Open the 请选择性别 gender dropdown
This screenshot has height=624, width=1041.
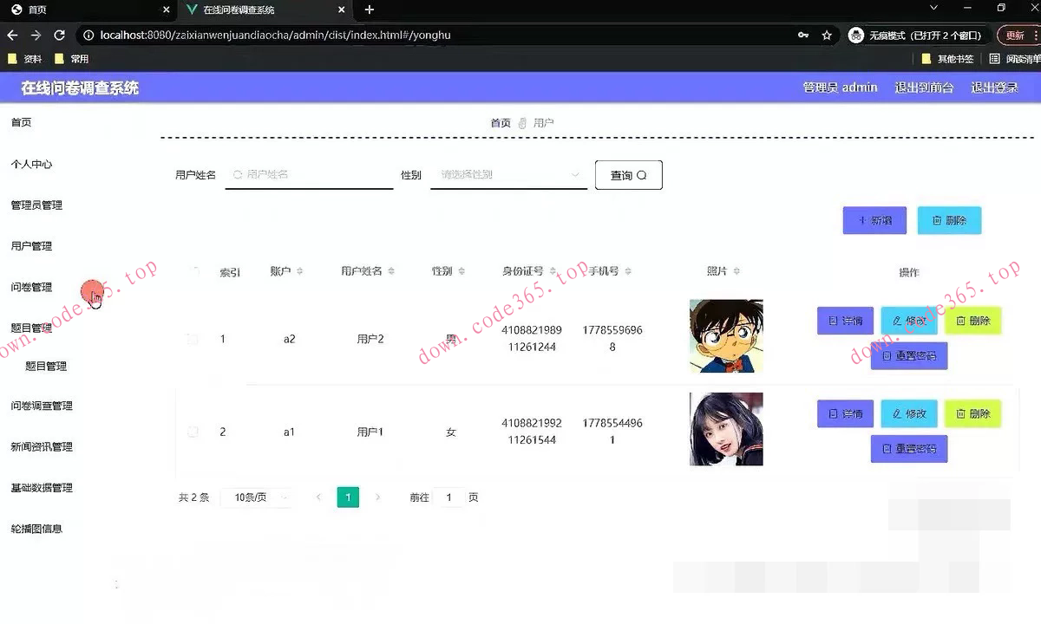[507, 174]
